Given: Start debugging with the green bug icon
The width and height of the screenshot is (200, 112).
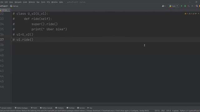Looking at the screenshot, I should coord(185,6).
